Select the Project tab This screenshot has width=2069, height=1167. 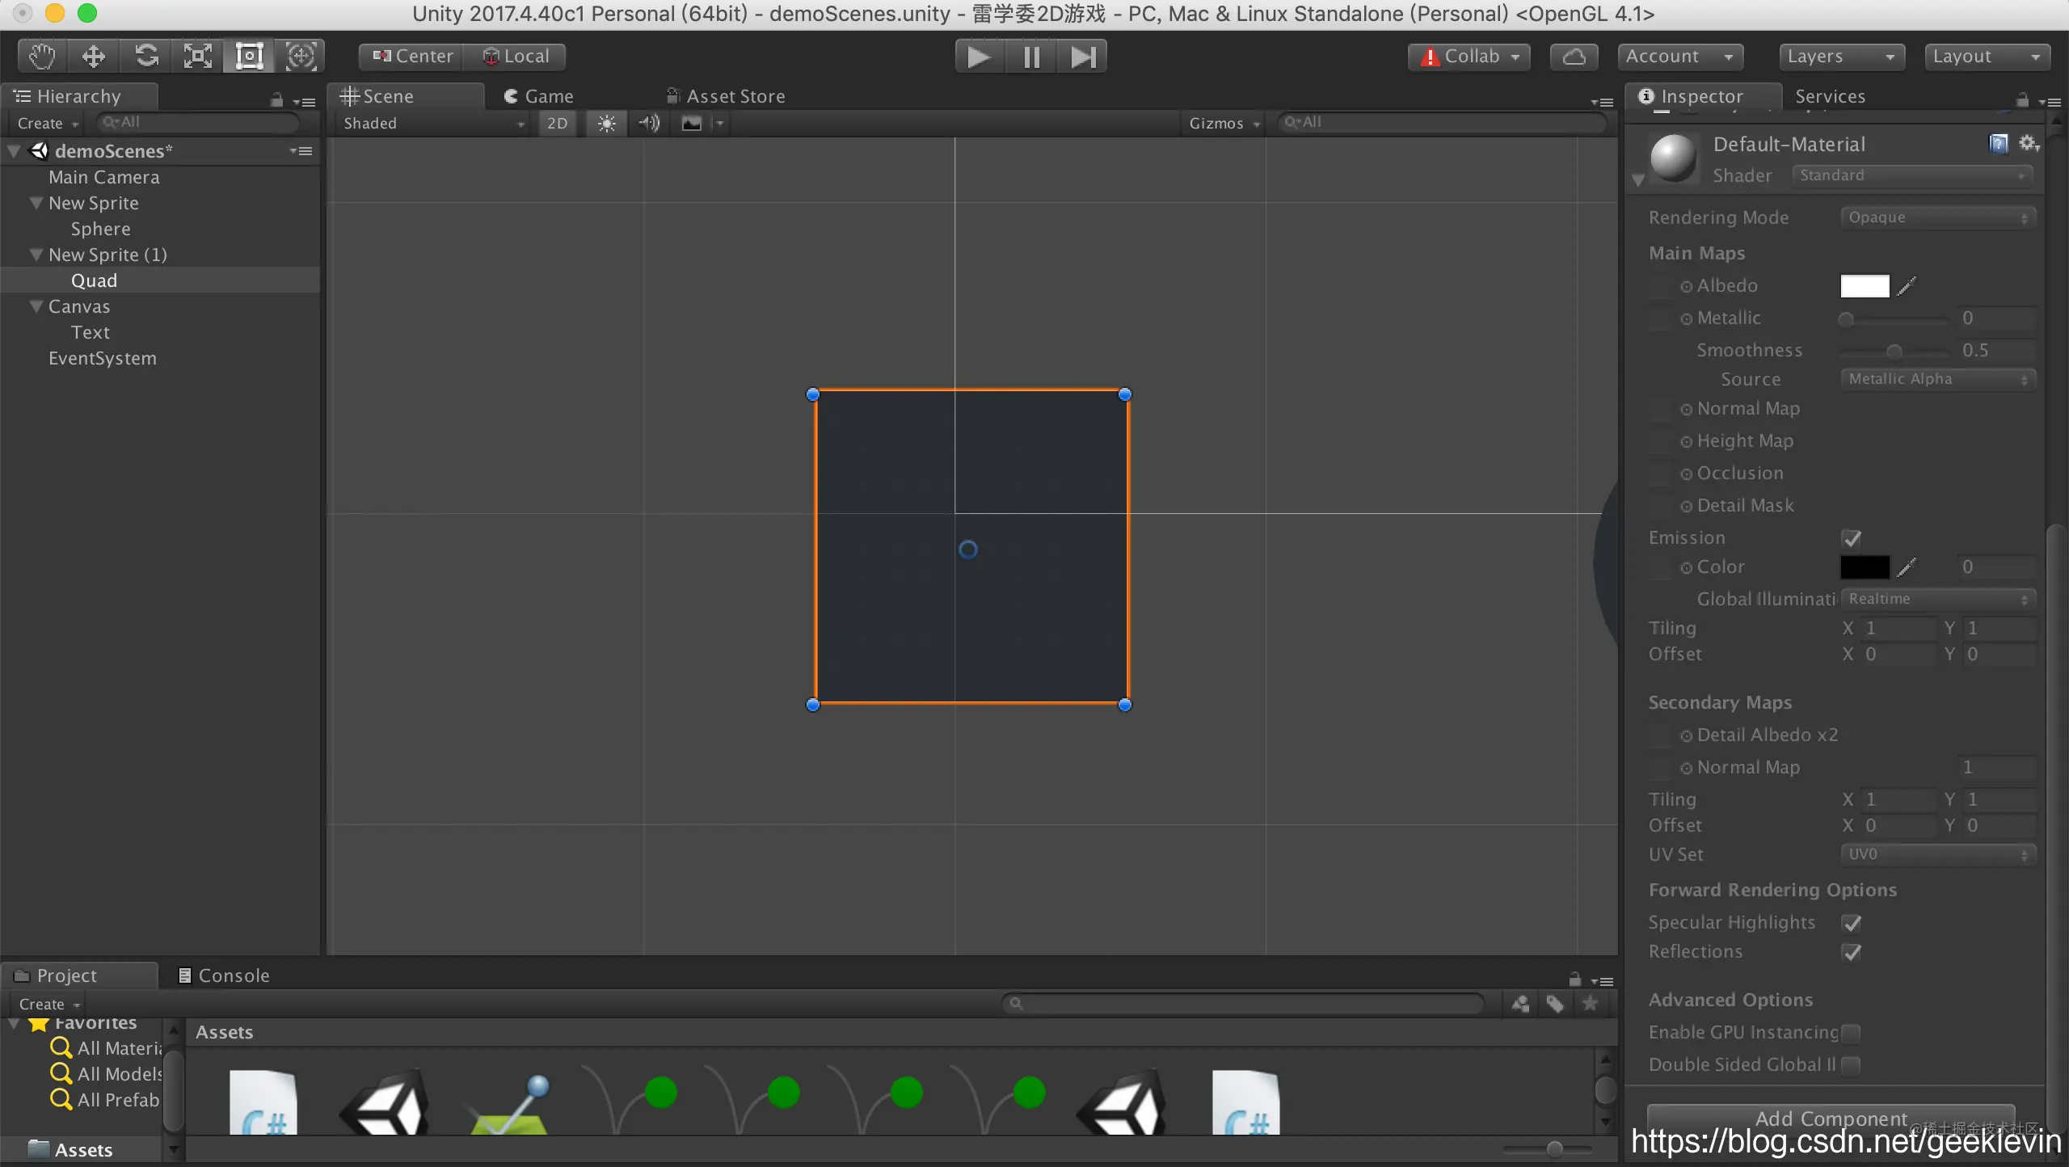79,975
